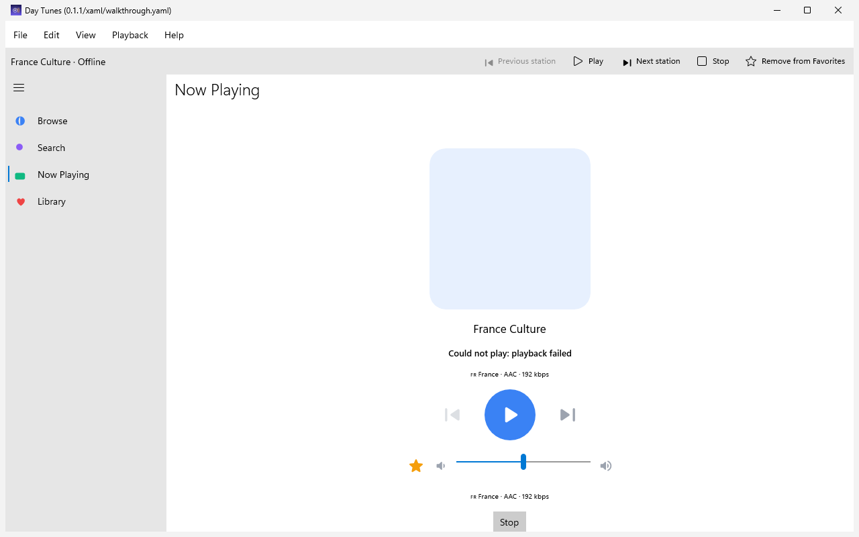Click Remove from Favorites
This screenshot has height=537, width=859.
pyautogui.click(x=795, y=61)
